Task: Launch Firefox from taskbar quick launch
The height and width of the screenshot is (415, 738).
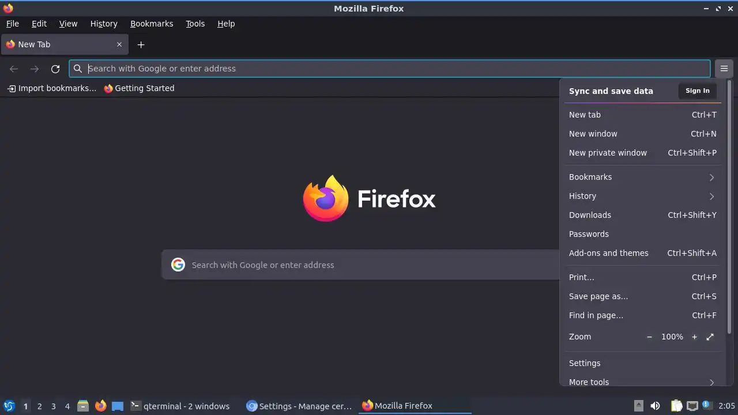Action: click(100, 406)
